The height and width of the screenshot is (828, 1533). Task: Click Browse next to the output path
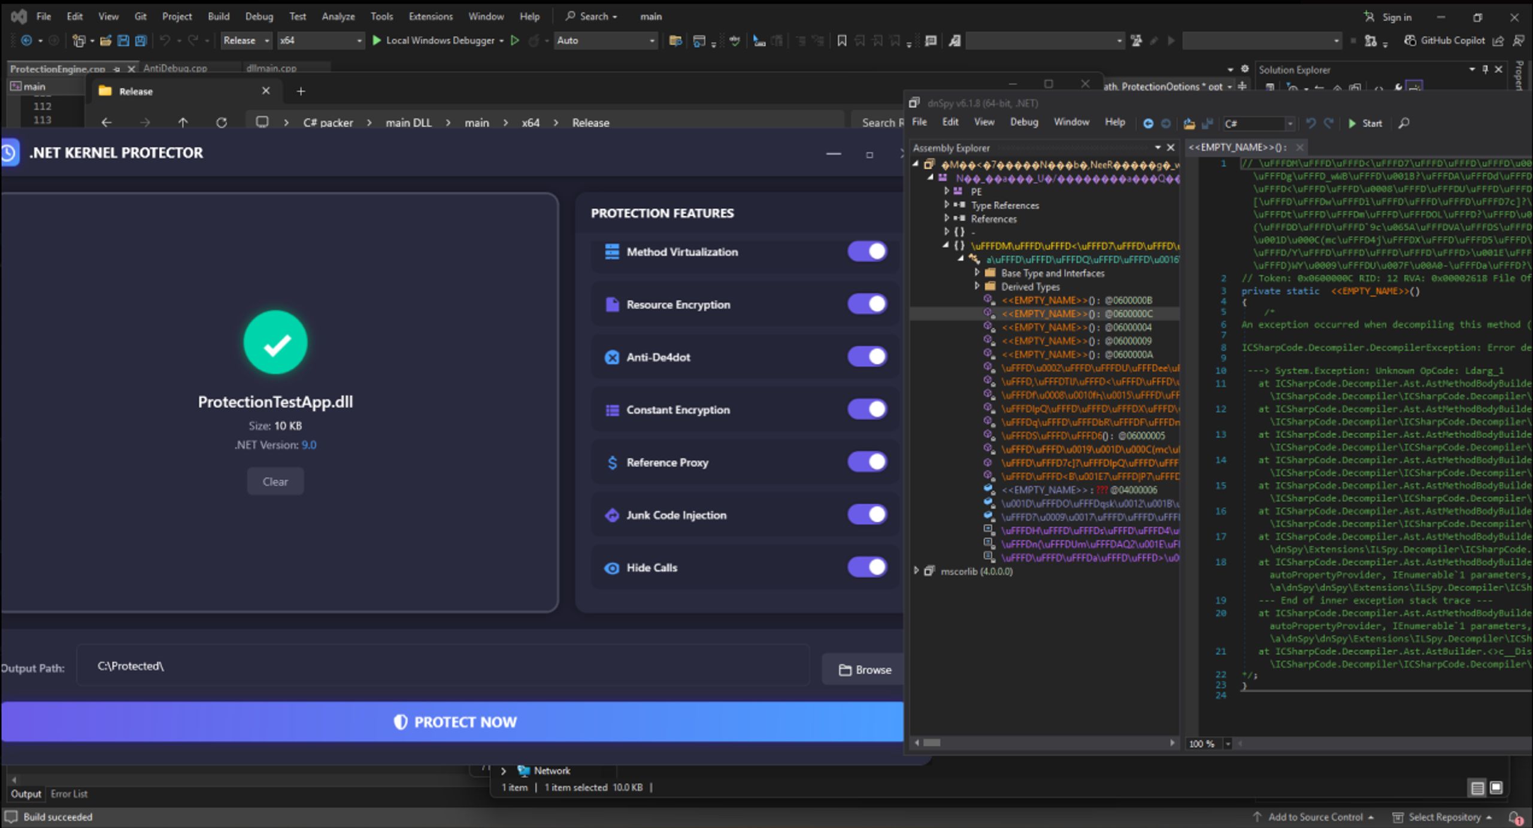pyautogui.click(x=865, y=670)
